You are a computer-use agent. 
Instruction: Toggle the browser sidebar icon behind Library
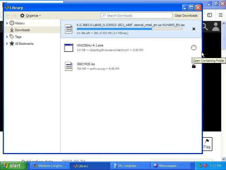point(210,15)
